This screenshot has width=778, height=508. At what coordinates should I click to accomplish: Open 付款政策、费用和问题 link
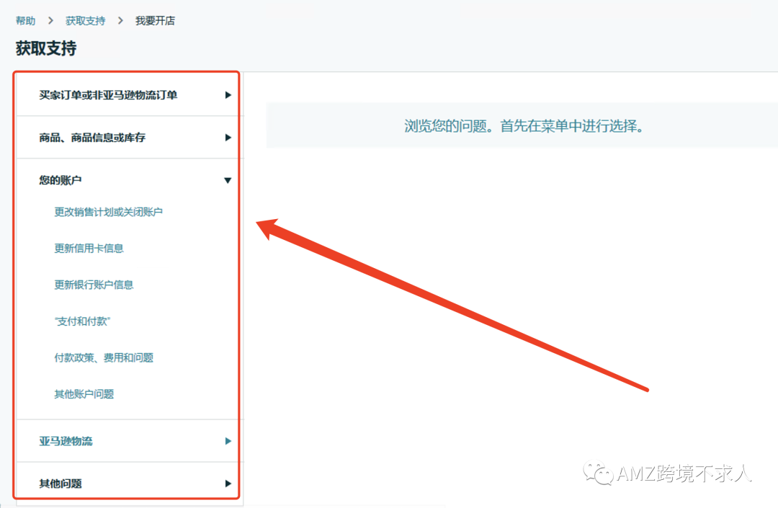[104, 357]
